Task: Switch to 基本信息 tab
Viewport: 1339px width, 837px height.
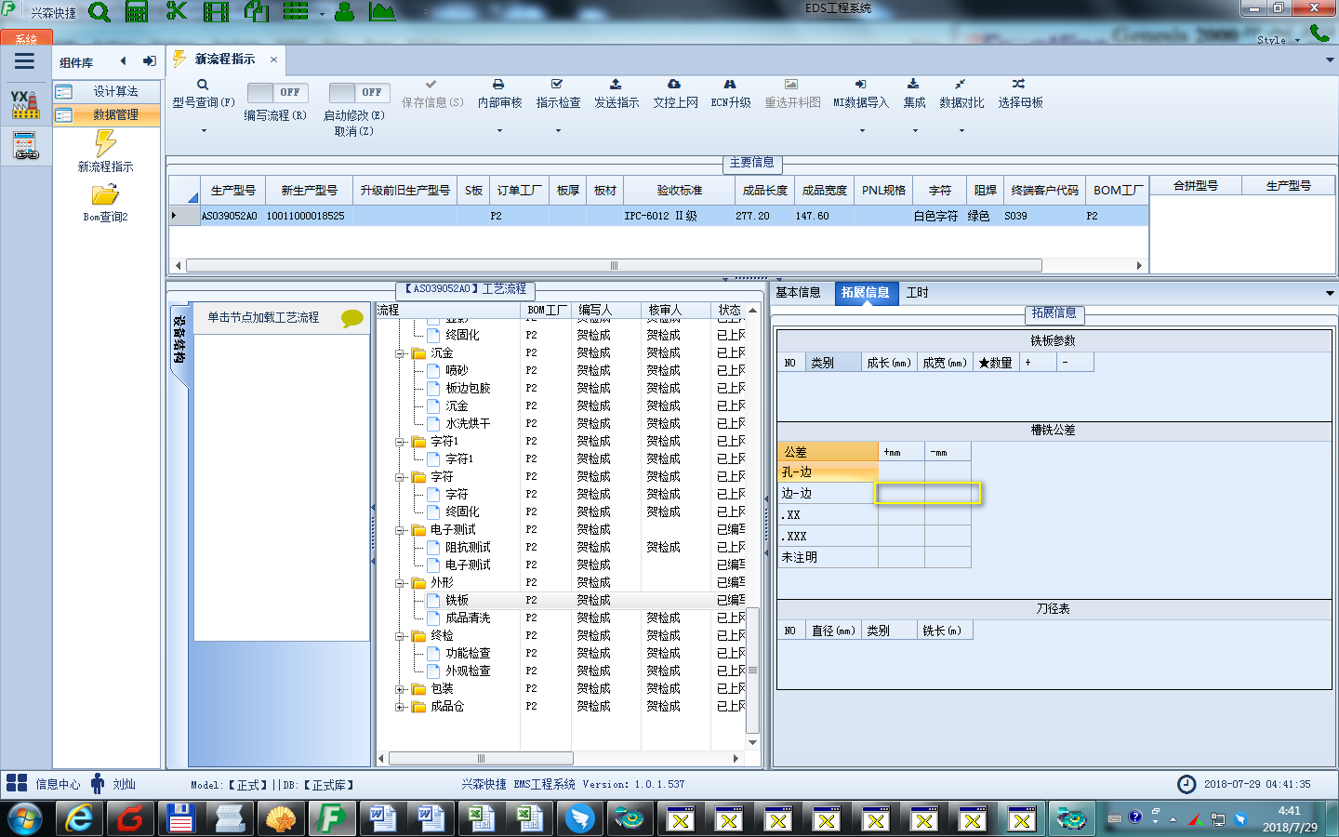Action: click(798, 292)
